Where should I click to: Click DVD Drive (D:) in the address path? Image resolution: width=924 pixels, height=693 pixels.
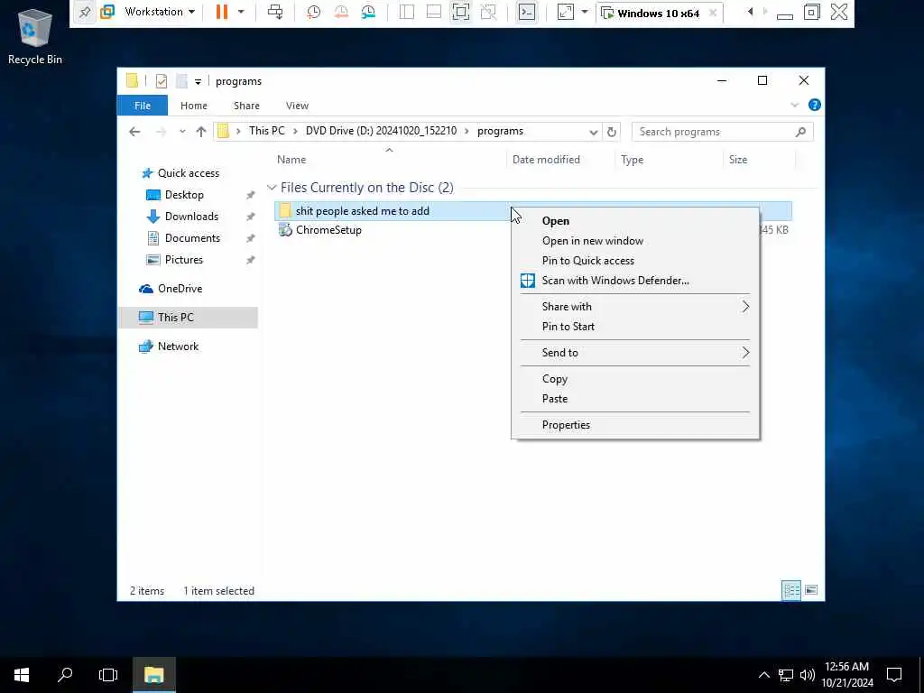point(381,131)
